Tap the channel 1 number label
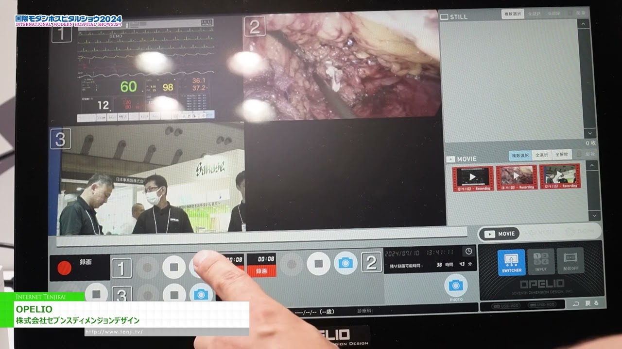This screenshot has height=349, width=622. tap(121, 268)
